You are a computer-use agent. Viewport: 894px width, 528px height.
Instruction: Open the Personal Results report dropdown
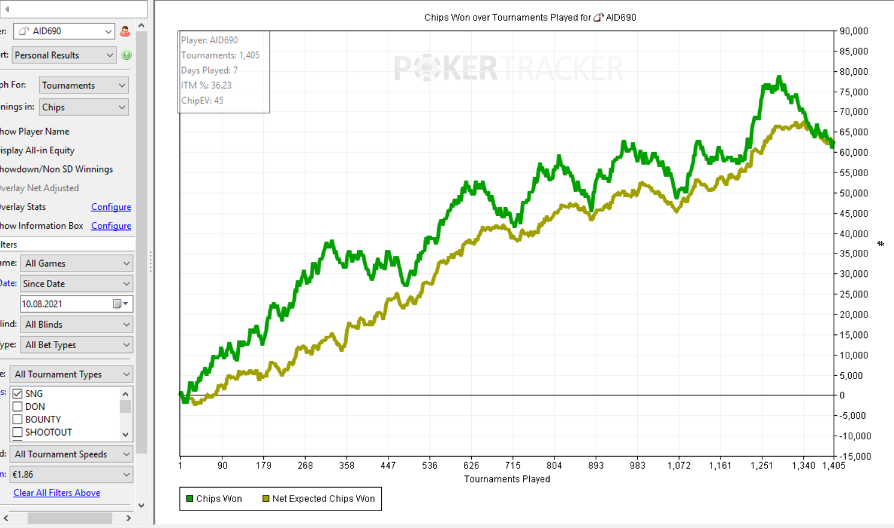pyautogui.click(x=63, y=55)
